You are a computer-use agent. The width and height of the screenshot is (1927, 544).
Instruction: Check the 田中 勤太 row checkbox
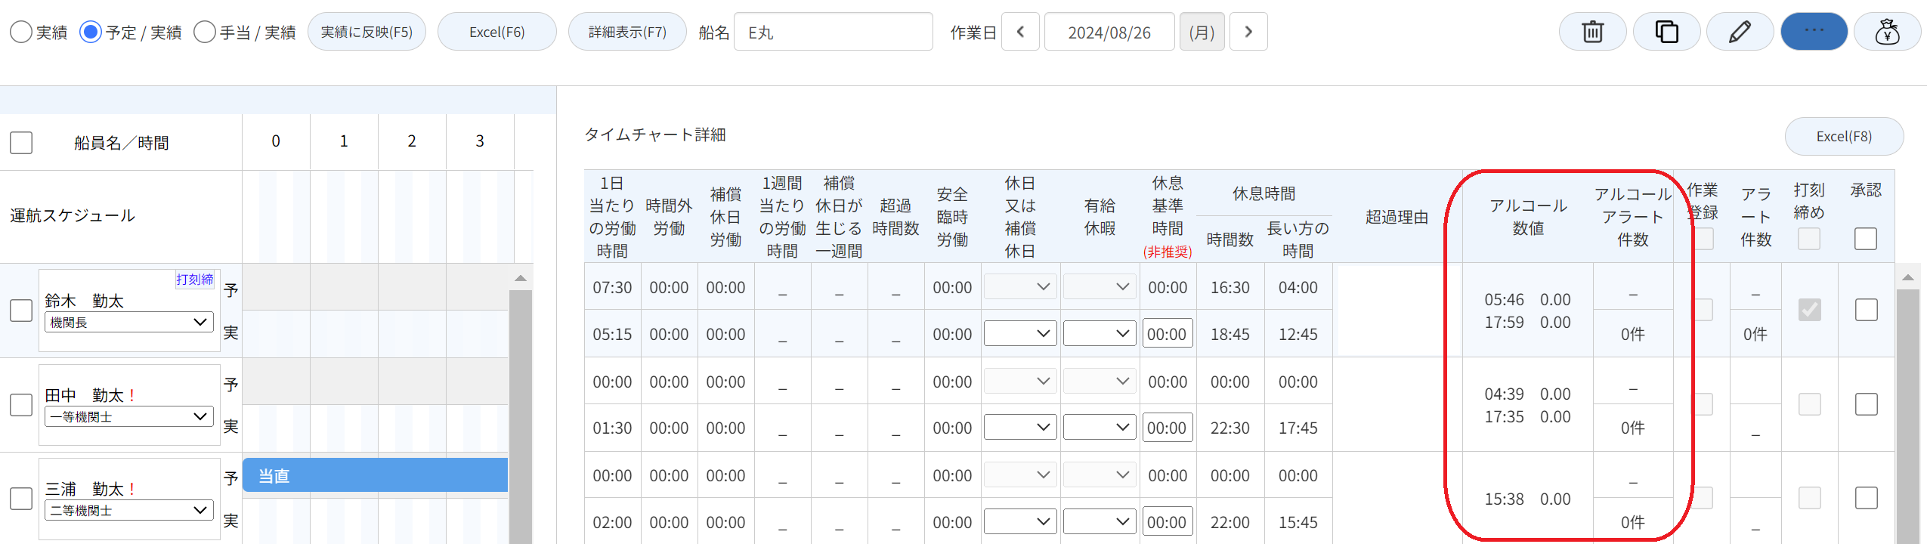coord(21,405)
